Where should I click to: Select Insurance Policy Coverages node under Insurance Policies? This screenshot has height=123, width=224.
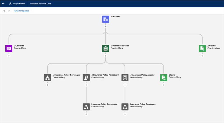[48, 78]
